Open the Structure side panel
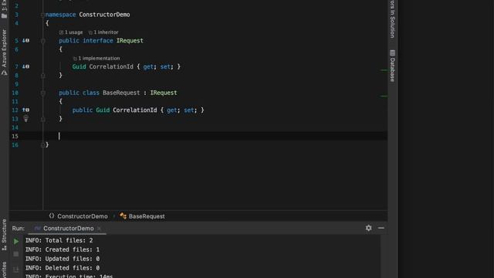Image resolution: width=494 pixels, height=278 pixels. click(x=4, y=235)
